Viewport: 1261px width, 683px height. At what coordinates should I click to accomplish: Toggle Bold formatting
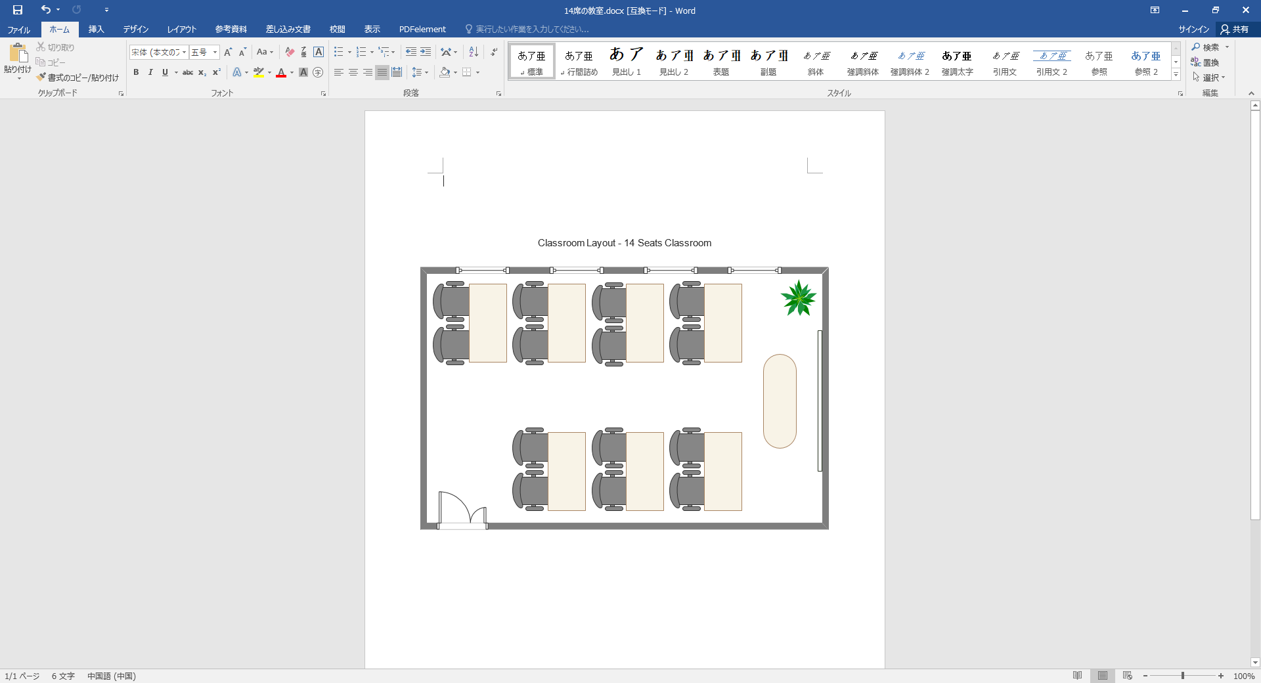pos(136,72)
